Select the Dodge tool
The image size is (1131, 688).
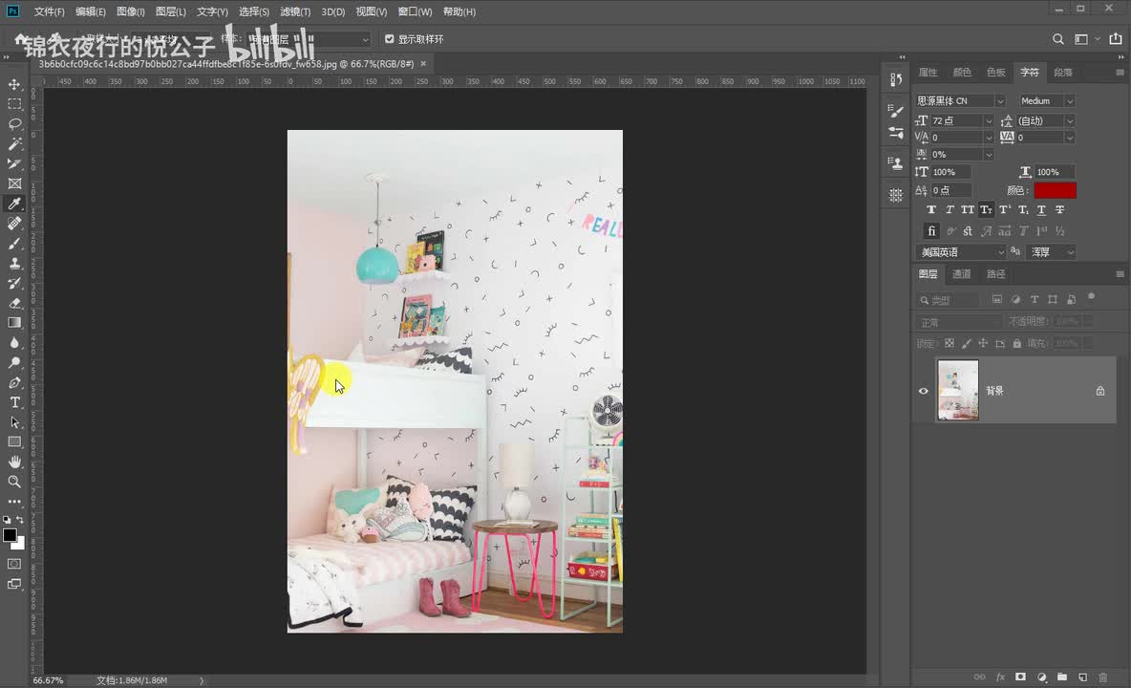click(14, 362)
